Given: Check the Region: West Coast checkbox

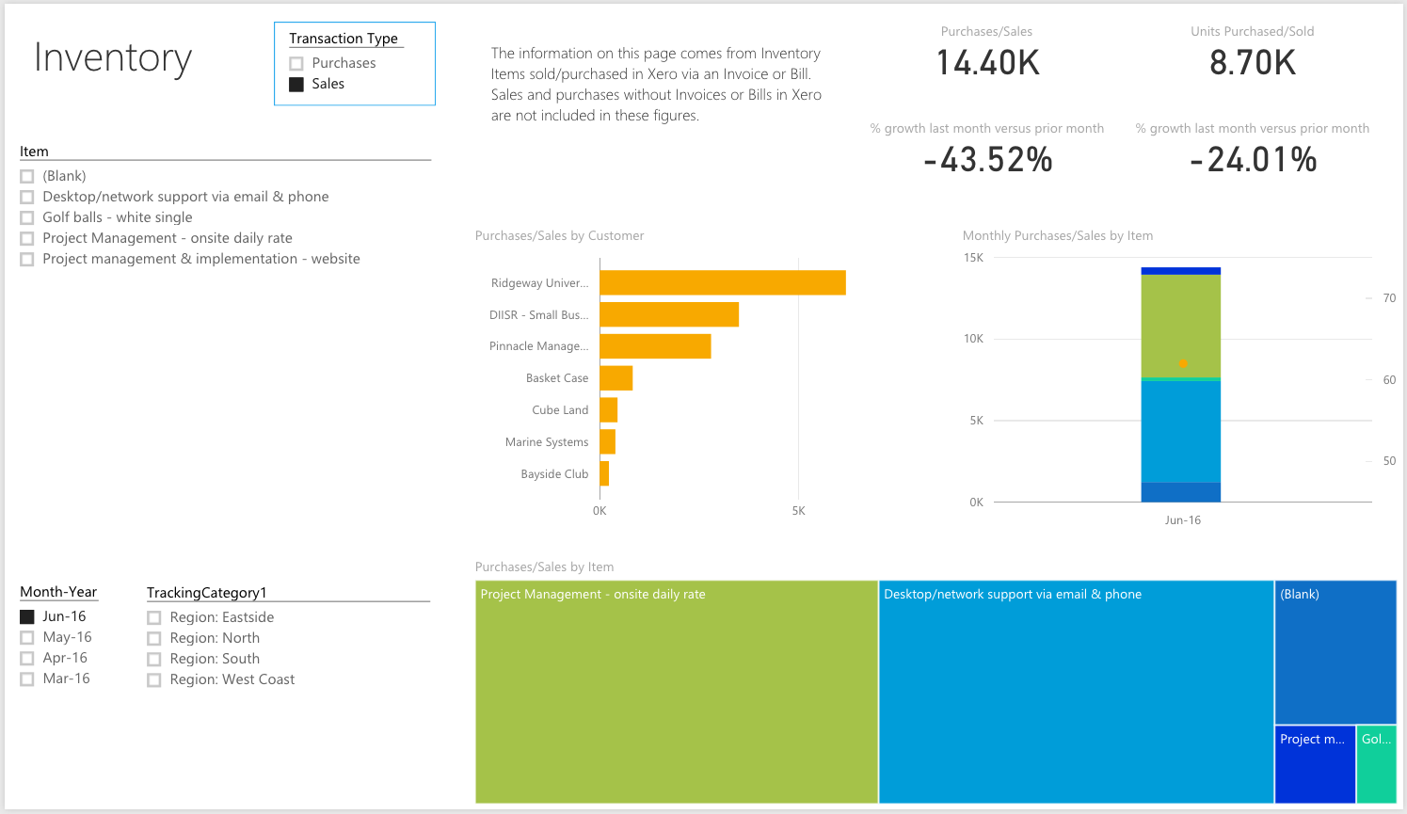Looking at the screenshot, I should point(154,679).
